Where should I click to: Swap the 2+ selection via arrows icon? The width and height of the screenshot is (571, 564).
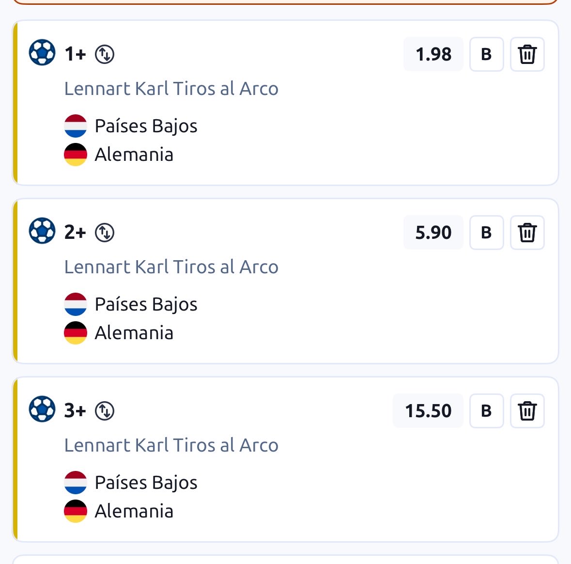click(x=105, y=233)
